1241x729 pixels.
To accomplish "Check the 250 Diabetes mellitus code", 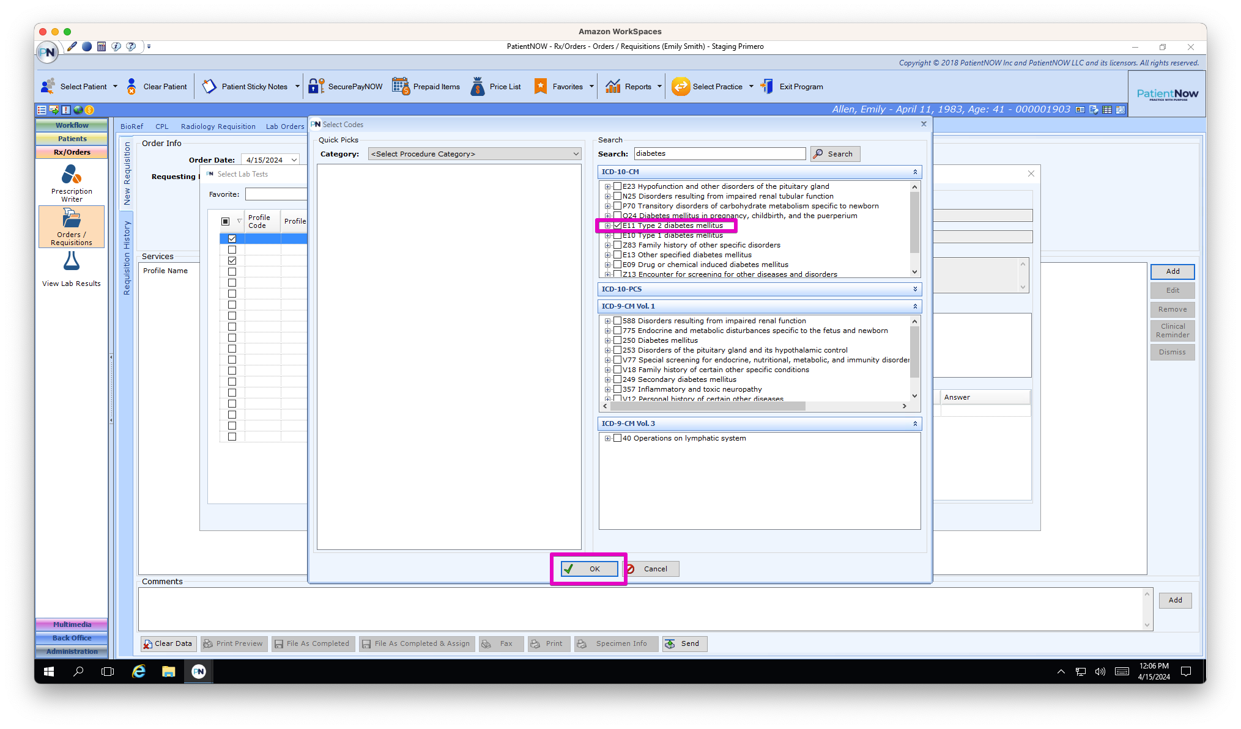I will pos(618,340).
